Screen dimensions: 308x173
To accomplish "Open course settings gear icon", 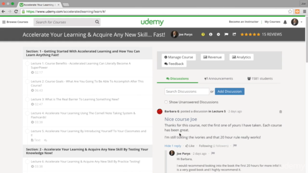I will pos(218,34).
